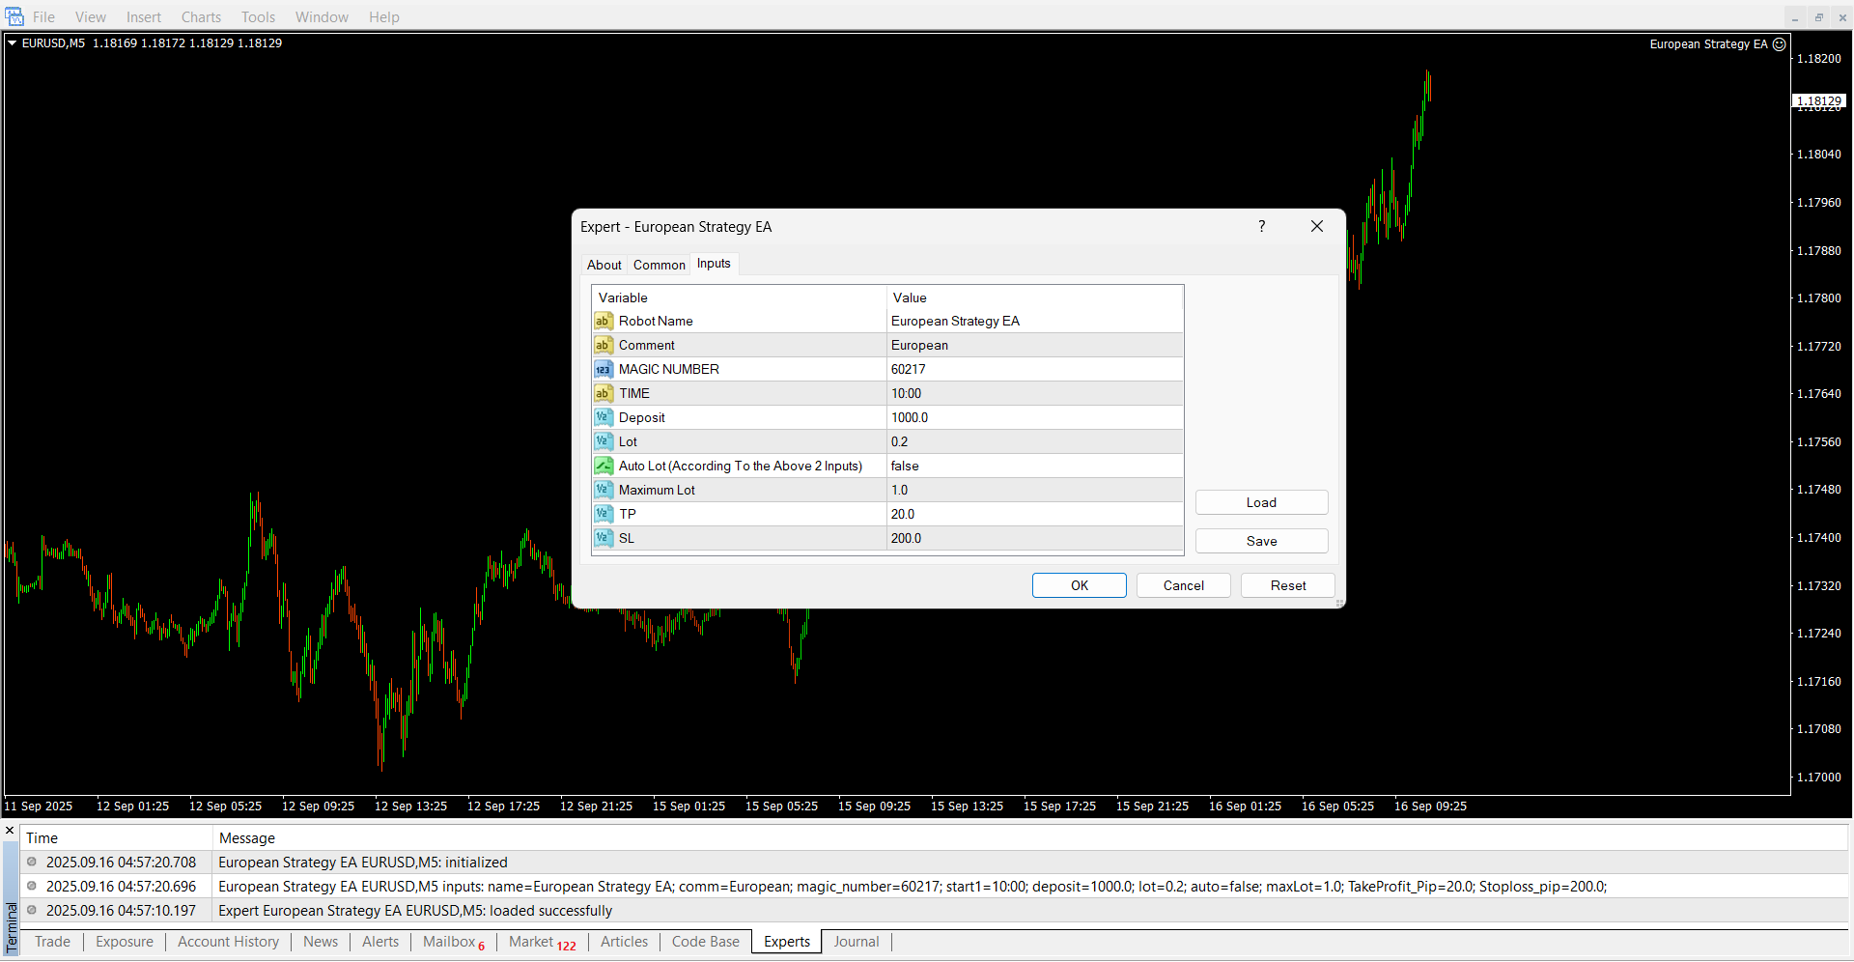The image size is (1854, 962).
Task: Click the help question mark in the dialog
Action: 1261,226
